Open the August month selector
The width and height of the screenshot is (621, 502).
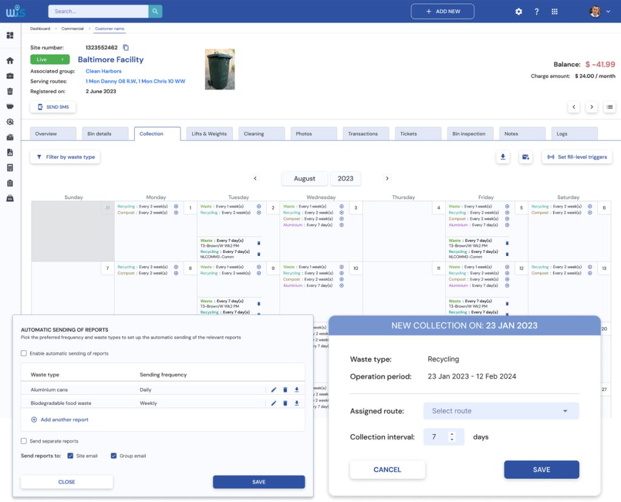coord(304,179)
